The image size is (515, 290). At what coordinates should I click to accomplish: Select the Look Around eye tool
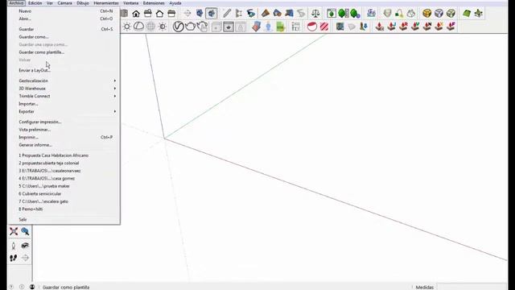click(x=25, y=246)
